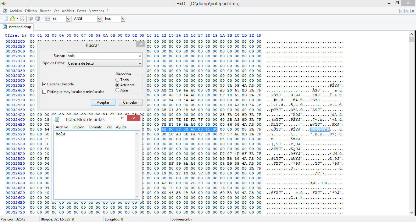Click the New file icon in toolbar
Viewport: 416px width, 222px height.
click(x=6, y=19)
